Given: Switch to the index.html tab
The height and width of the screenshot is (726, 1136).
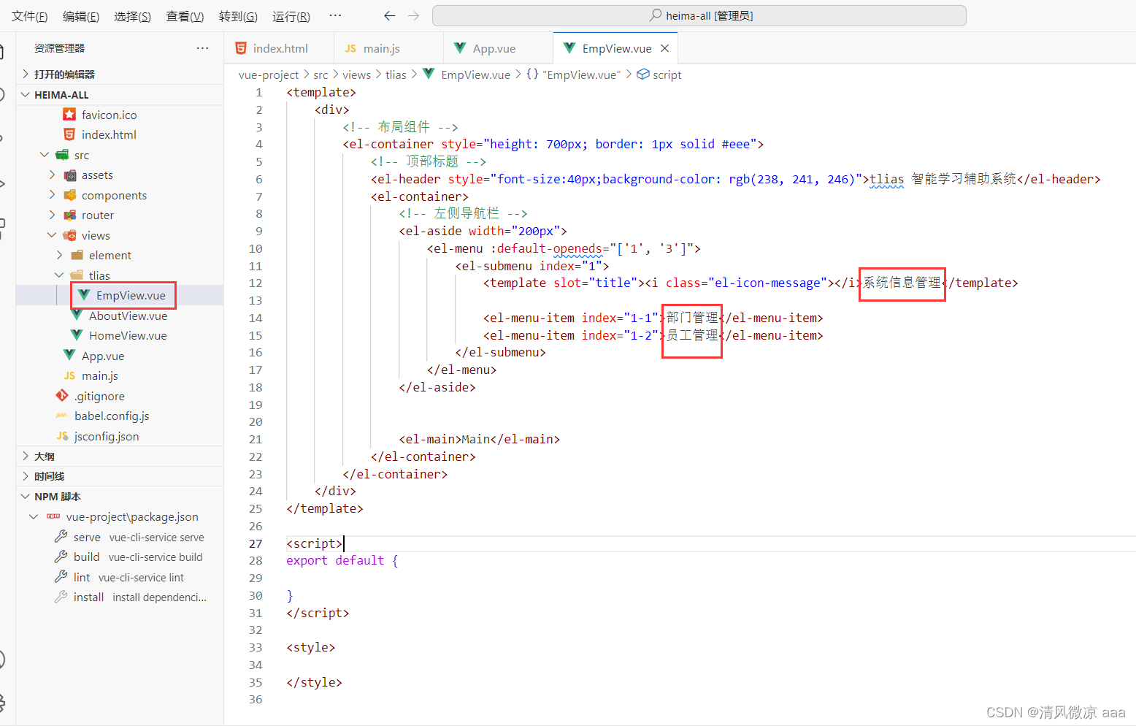Looking at the screenshot, I should [279, 48].
